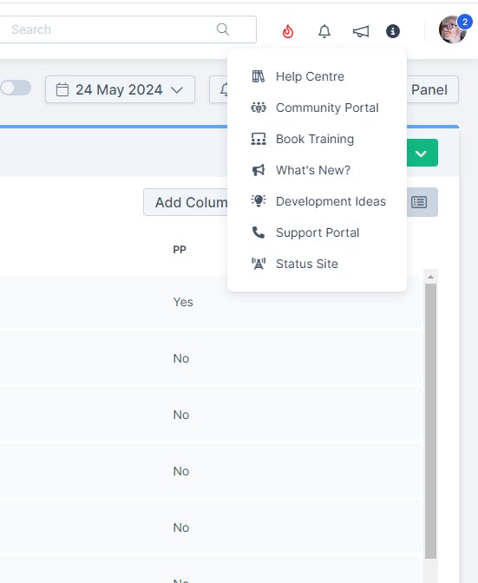The height and width of the screenshot is (583, 478).
Task: Expand the green chevron dropdown button
Action: pyautogui.click(x=422, y=153)
